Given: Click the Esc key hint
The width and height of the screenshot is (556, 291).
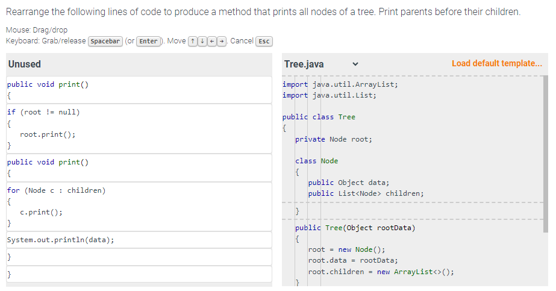Looking at the screenshot, I should pos(264,41).
